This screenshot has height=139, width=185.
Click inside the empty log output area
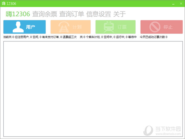[93, 89]
